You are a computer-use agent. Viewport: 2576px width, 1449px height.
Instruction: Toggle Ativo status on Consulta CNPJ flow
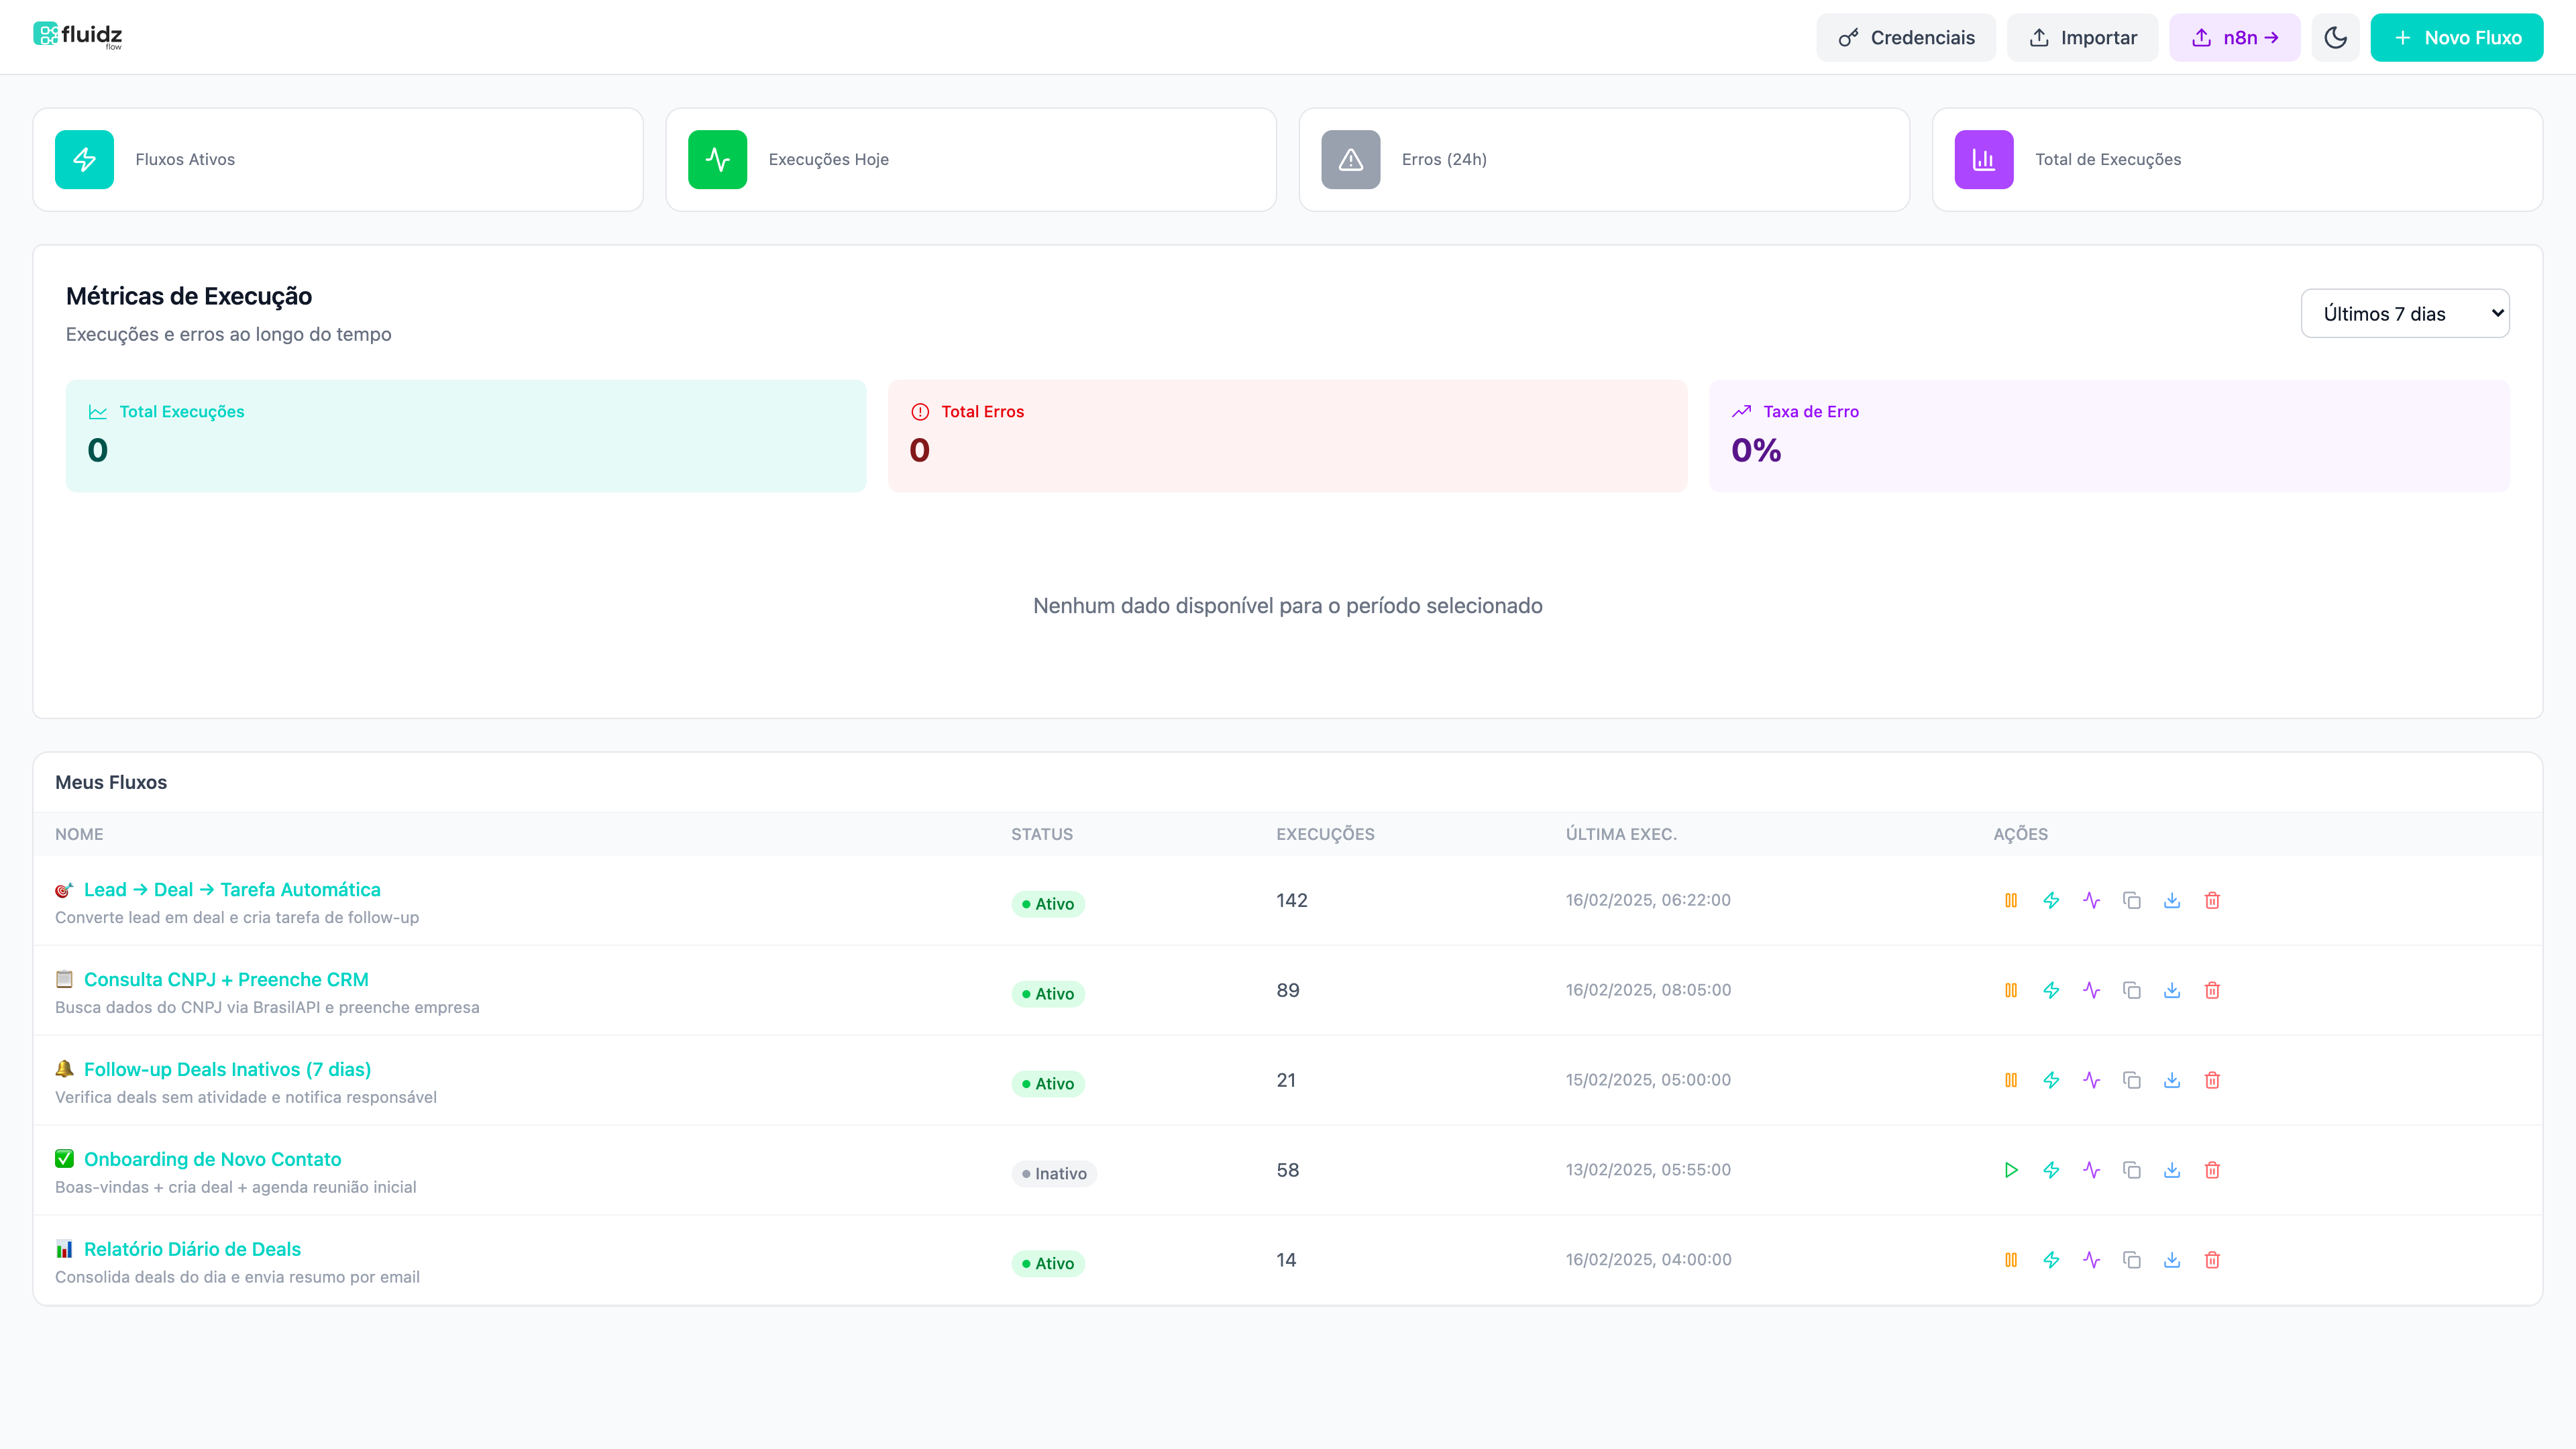click(1047, 994)
